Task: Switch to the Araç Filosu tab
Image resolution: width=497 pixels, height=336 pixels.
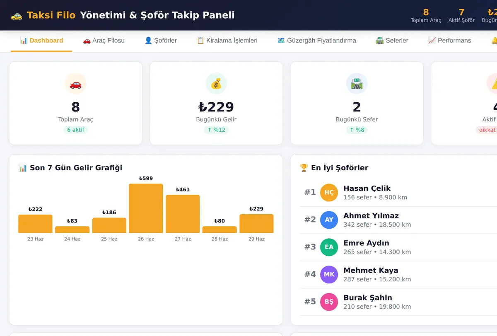Action: pyautogui.click(x=104, y=41)
